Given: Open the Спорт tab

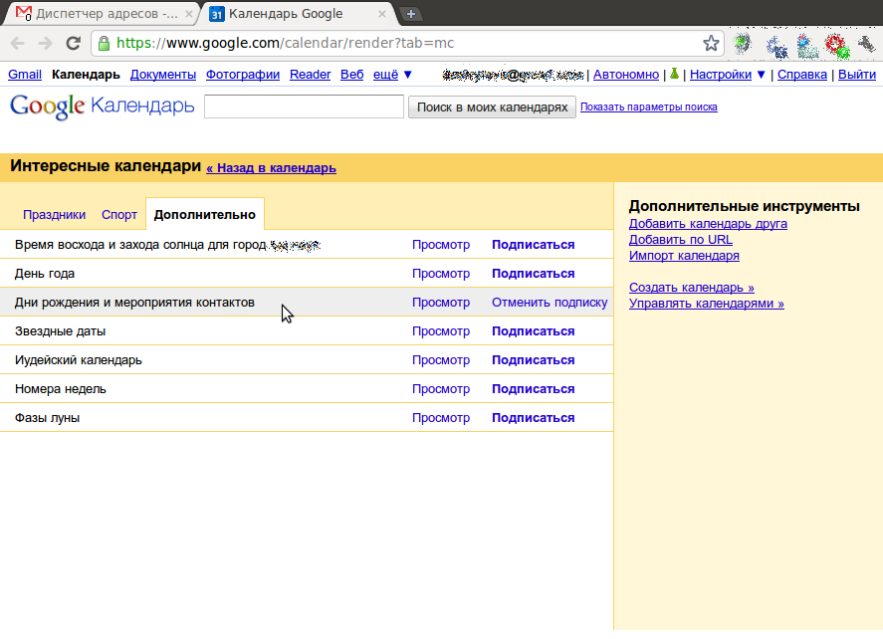Looking at the screenshot, I should pos(119,215).
